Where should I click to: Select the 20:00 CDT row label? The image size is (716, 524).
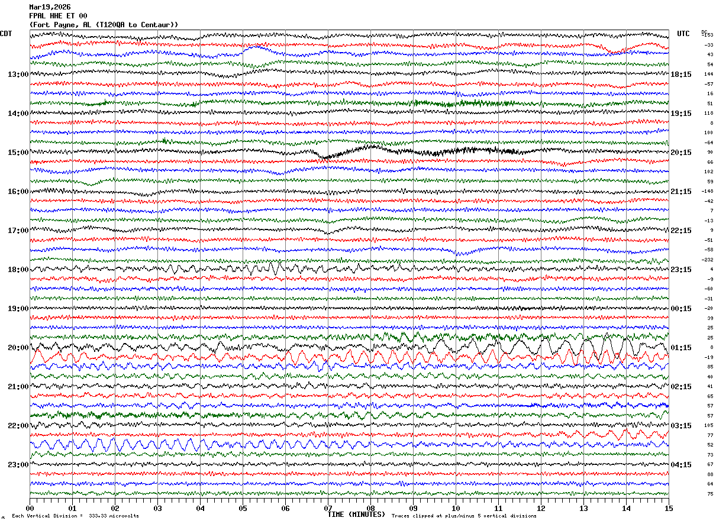[18, 348]
